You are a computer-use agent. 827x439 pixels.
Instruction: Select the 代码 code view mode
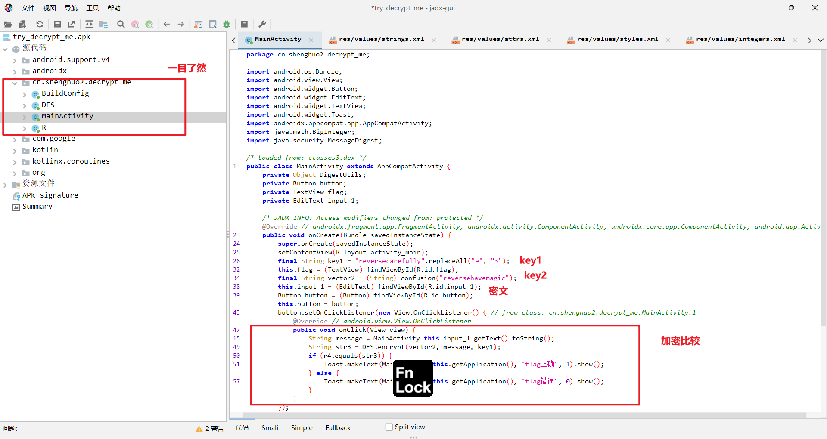click(242, 427)
